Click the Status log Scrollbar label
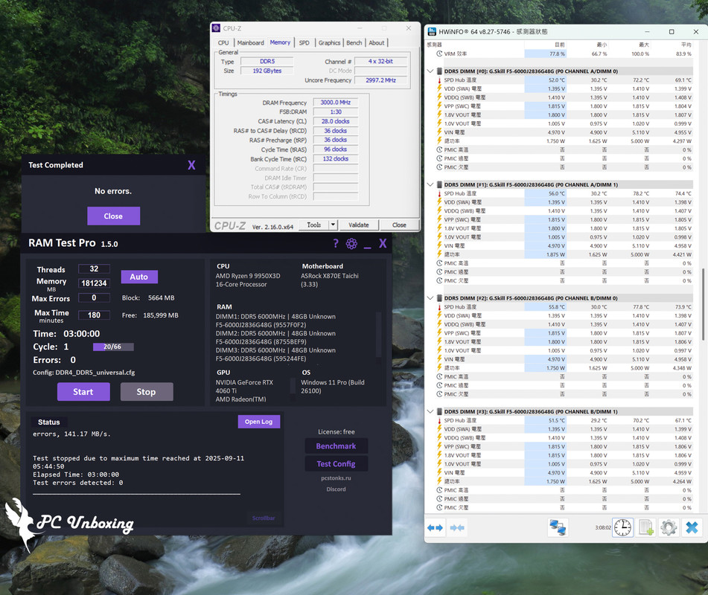The height and width of the screenshot is (595, 708). (x=264, y=518)
